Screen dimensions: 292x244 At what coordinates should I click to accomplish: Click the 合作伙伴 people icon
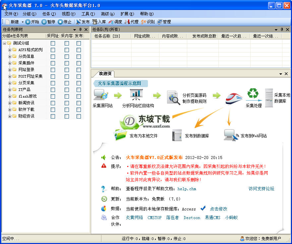[104, 217]
